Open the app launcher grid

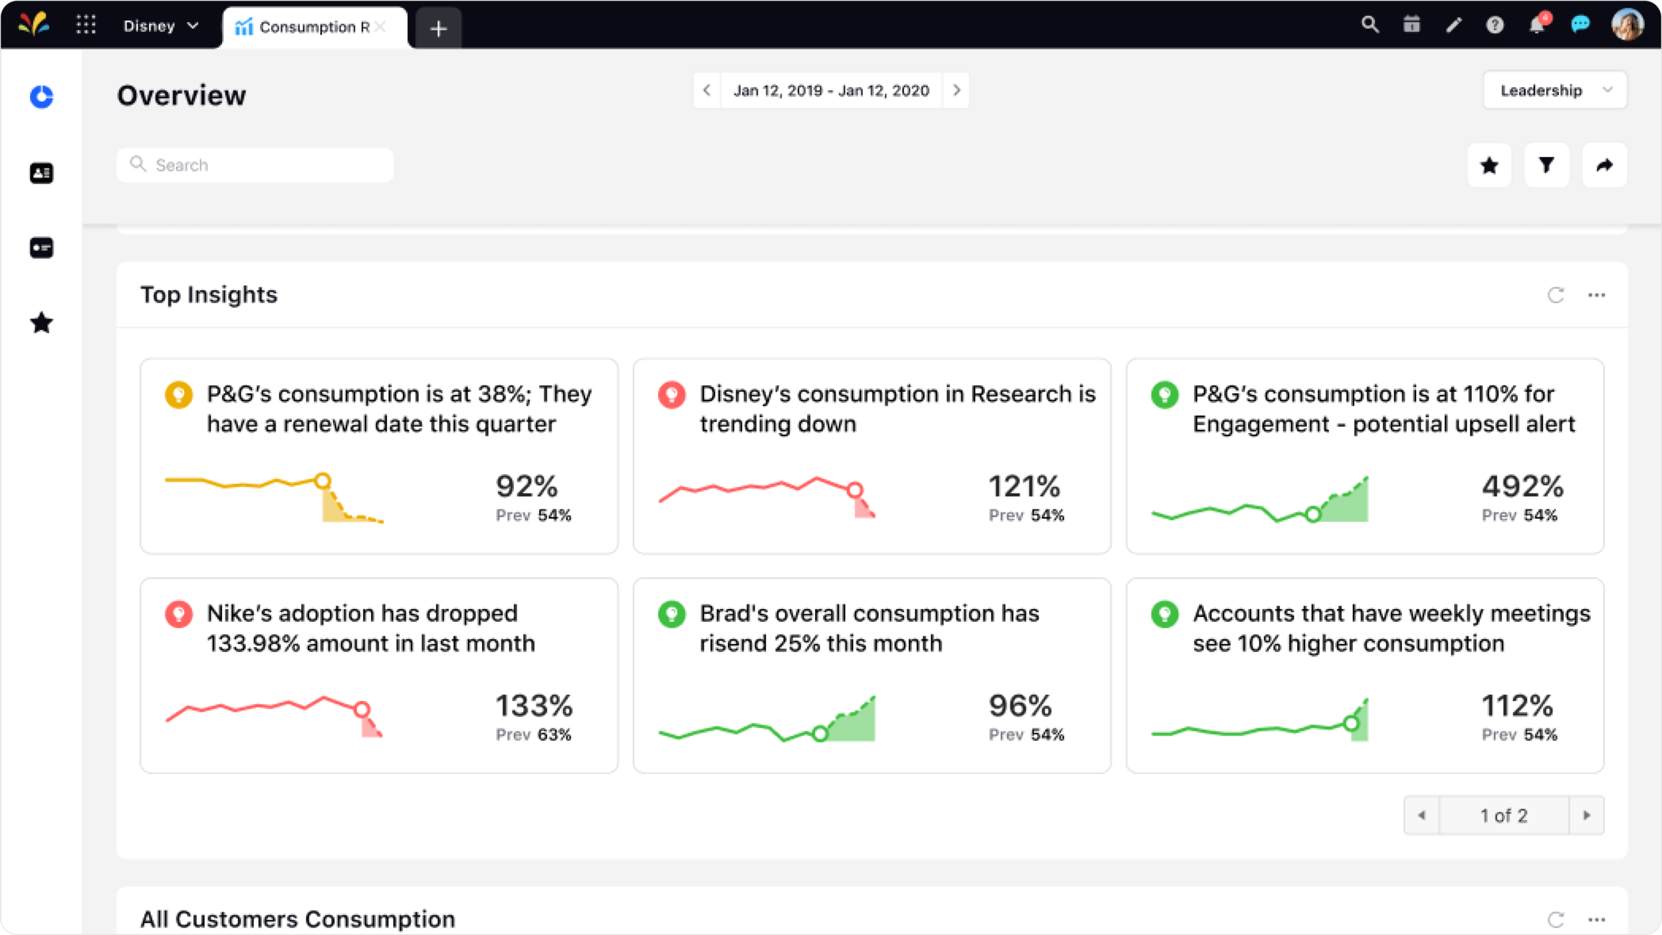pos(86,25)
